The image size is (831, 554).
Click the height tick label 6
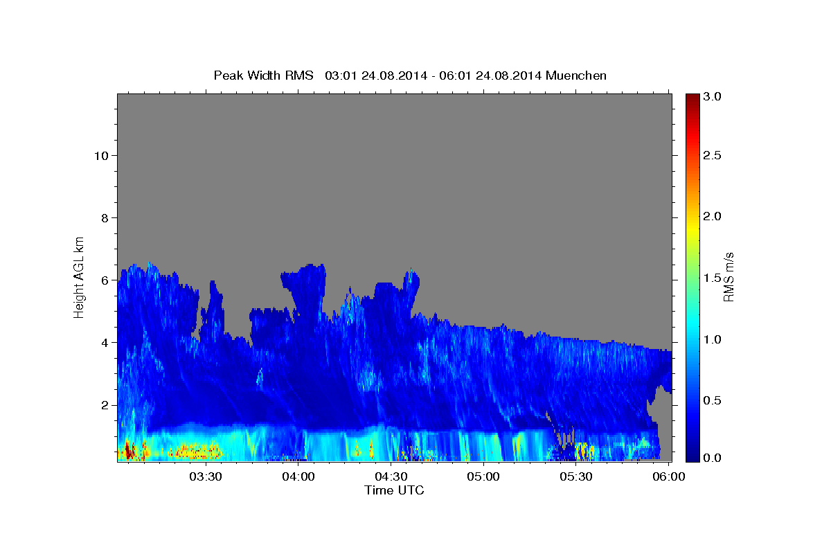(x=103, y=280)
